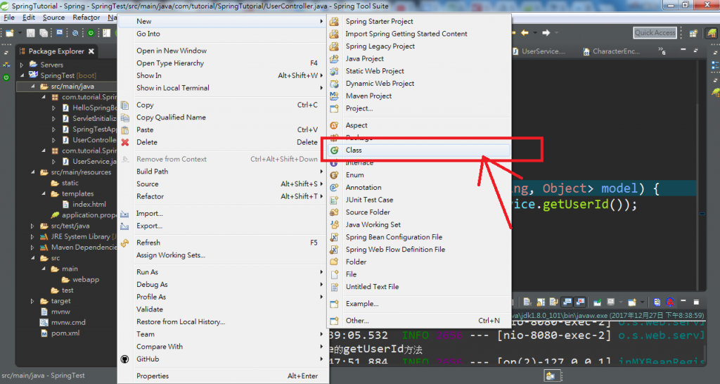Expand the src/test/java node
This screenshot has height=384, width=720.
pyautogui.click(x=32, y=226)
